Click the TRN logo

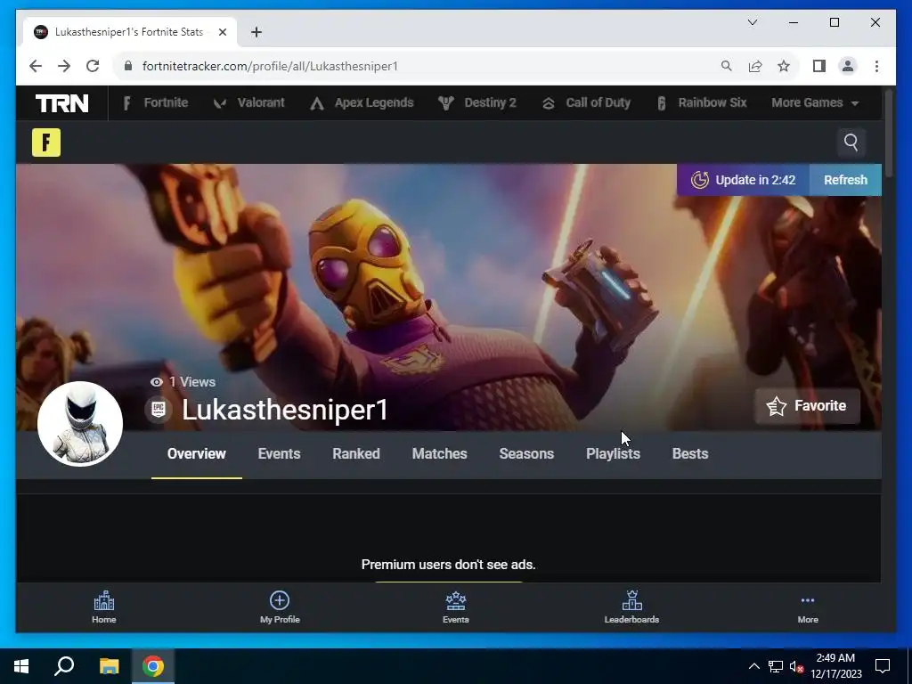(x=61, y=103)
